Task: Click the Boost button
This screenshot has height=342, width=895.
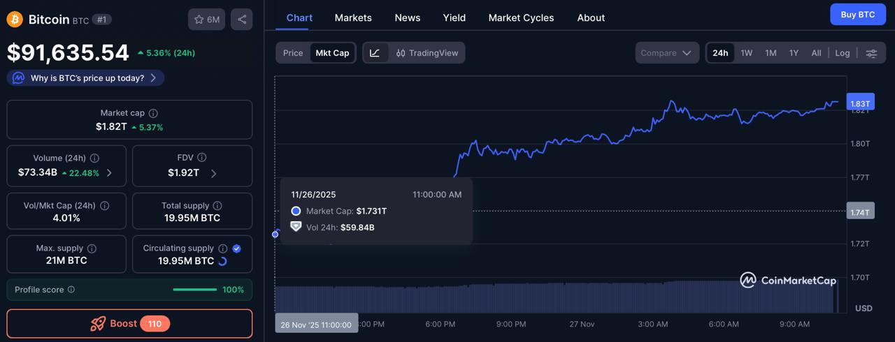Action: pyautogui.click(x=129, y=324)
